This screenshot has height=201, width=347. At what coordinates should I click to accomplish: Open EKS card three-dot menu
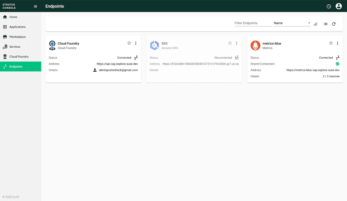pyautogui.click(x=237, y=43)
